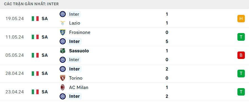Click green T badge for AC Milan match
Viewport: 249px width, 103px height.
click(241, 92)
